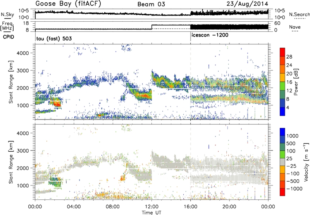
Task: Click the '28' power scale value
Action: pos(289,57)
